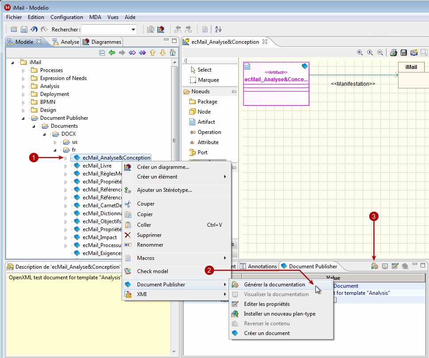Image resolution: width=429 pixels, height=358 pixels.
Task: Click the new project icon in main toolbar
Action: (14, 29)
